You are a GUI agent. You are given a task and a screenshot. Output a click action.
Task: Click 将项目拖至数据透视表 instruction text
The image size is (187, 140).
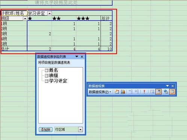54,63
